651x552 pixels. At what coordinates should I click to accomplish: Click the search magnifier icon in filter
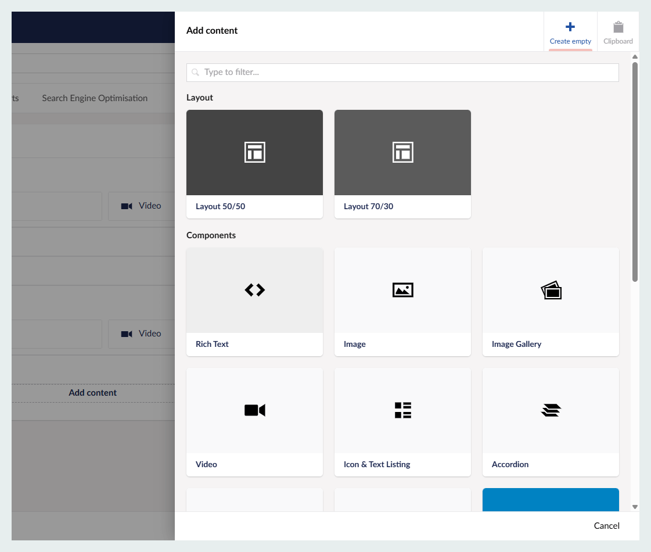tap(195, 72)
